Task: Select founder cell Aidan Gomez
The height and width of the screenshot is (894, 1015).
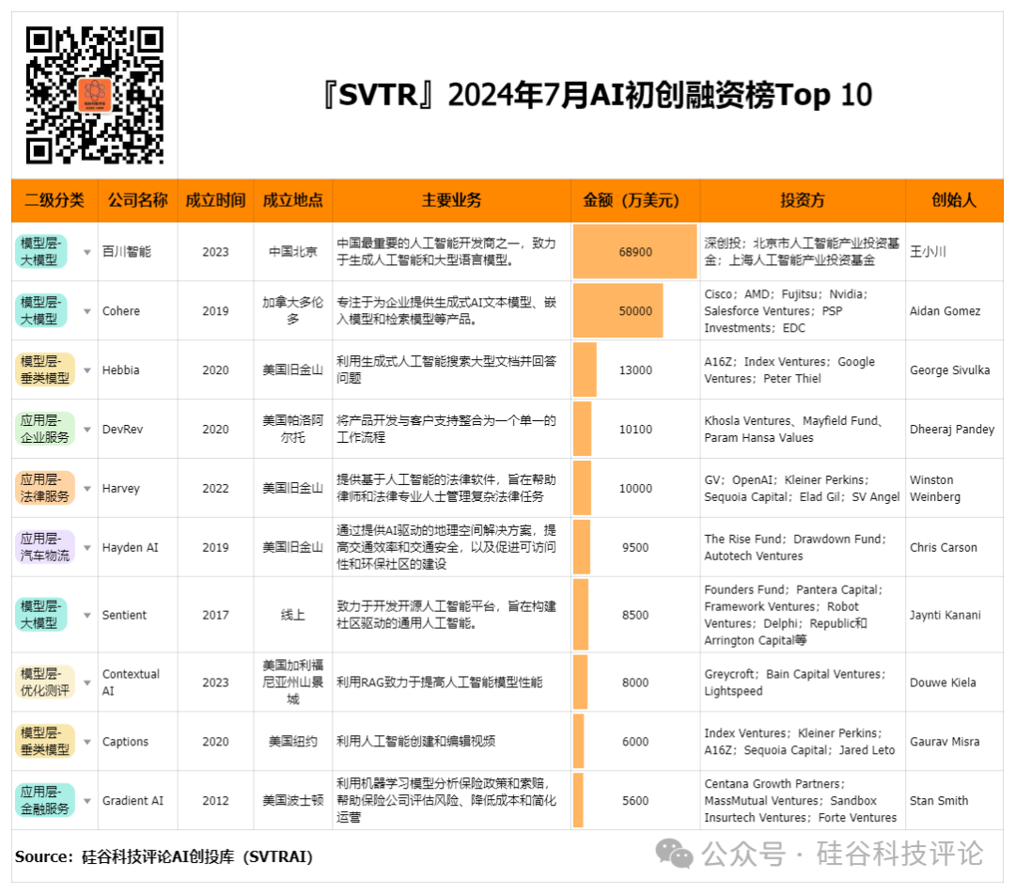Action: pos(954,311)
